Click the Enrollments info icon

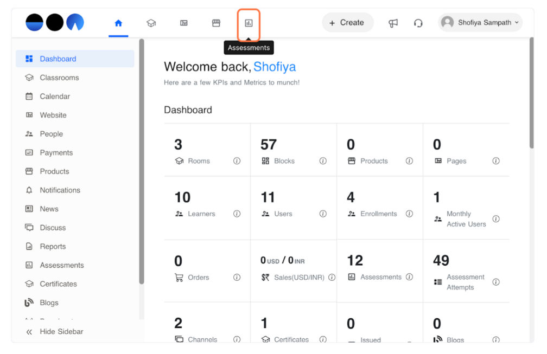click(x=410, y=214)
